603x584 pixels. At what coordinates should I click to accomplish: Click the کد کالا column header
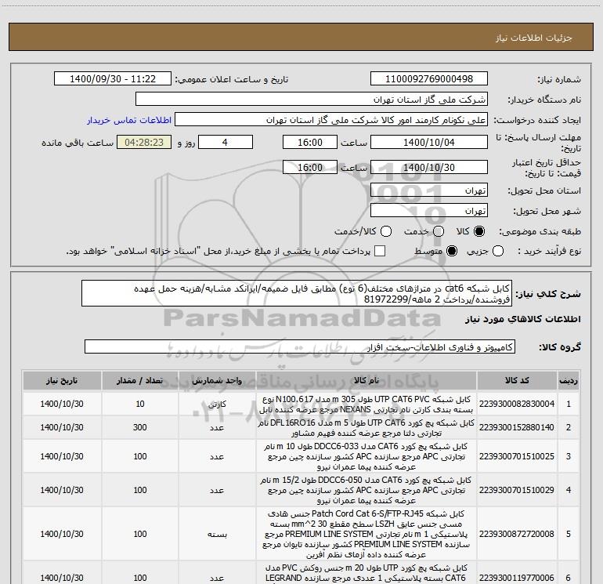[517, 381]
